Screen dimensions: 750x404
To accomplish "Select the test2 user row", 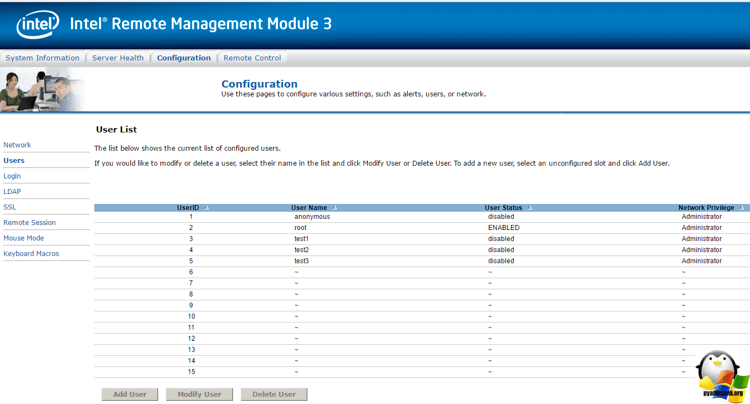I will 301,250.
